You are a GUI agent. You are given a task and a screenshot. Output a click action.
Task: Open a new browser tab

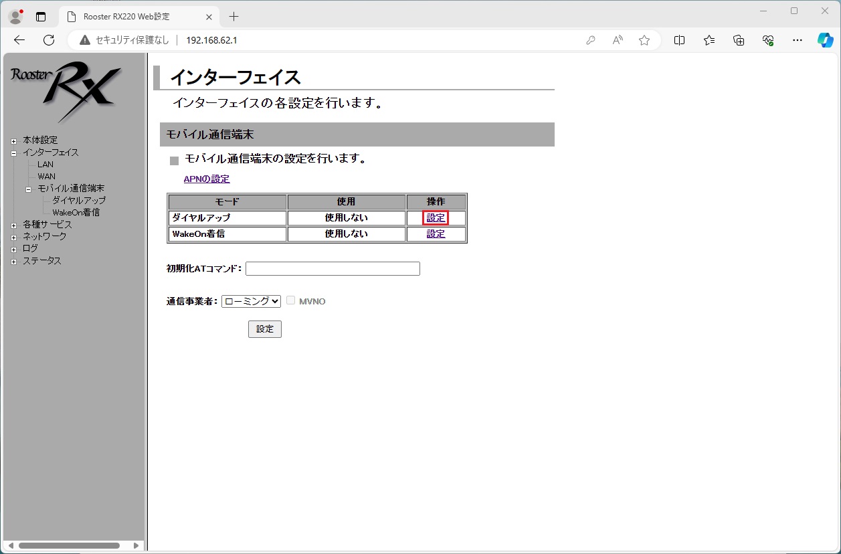(233, 17)
